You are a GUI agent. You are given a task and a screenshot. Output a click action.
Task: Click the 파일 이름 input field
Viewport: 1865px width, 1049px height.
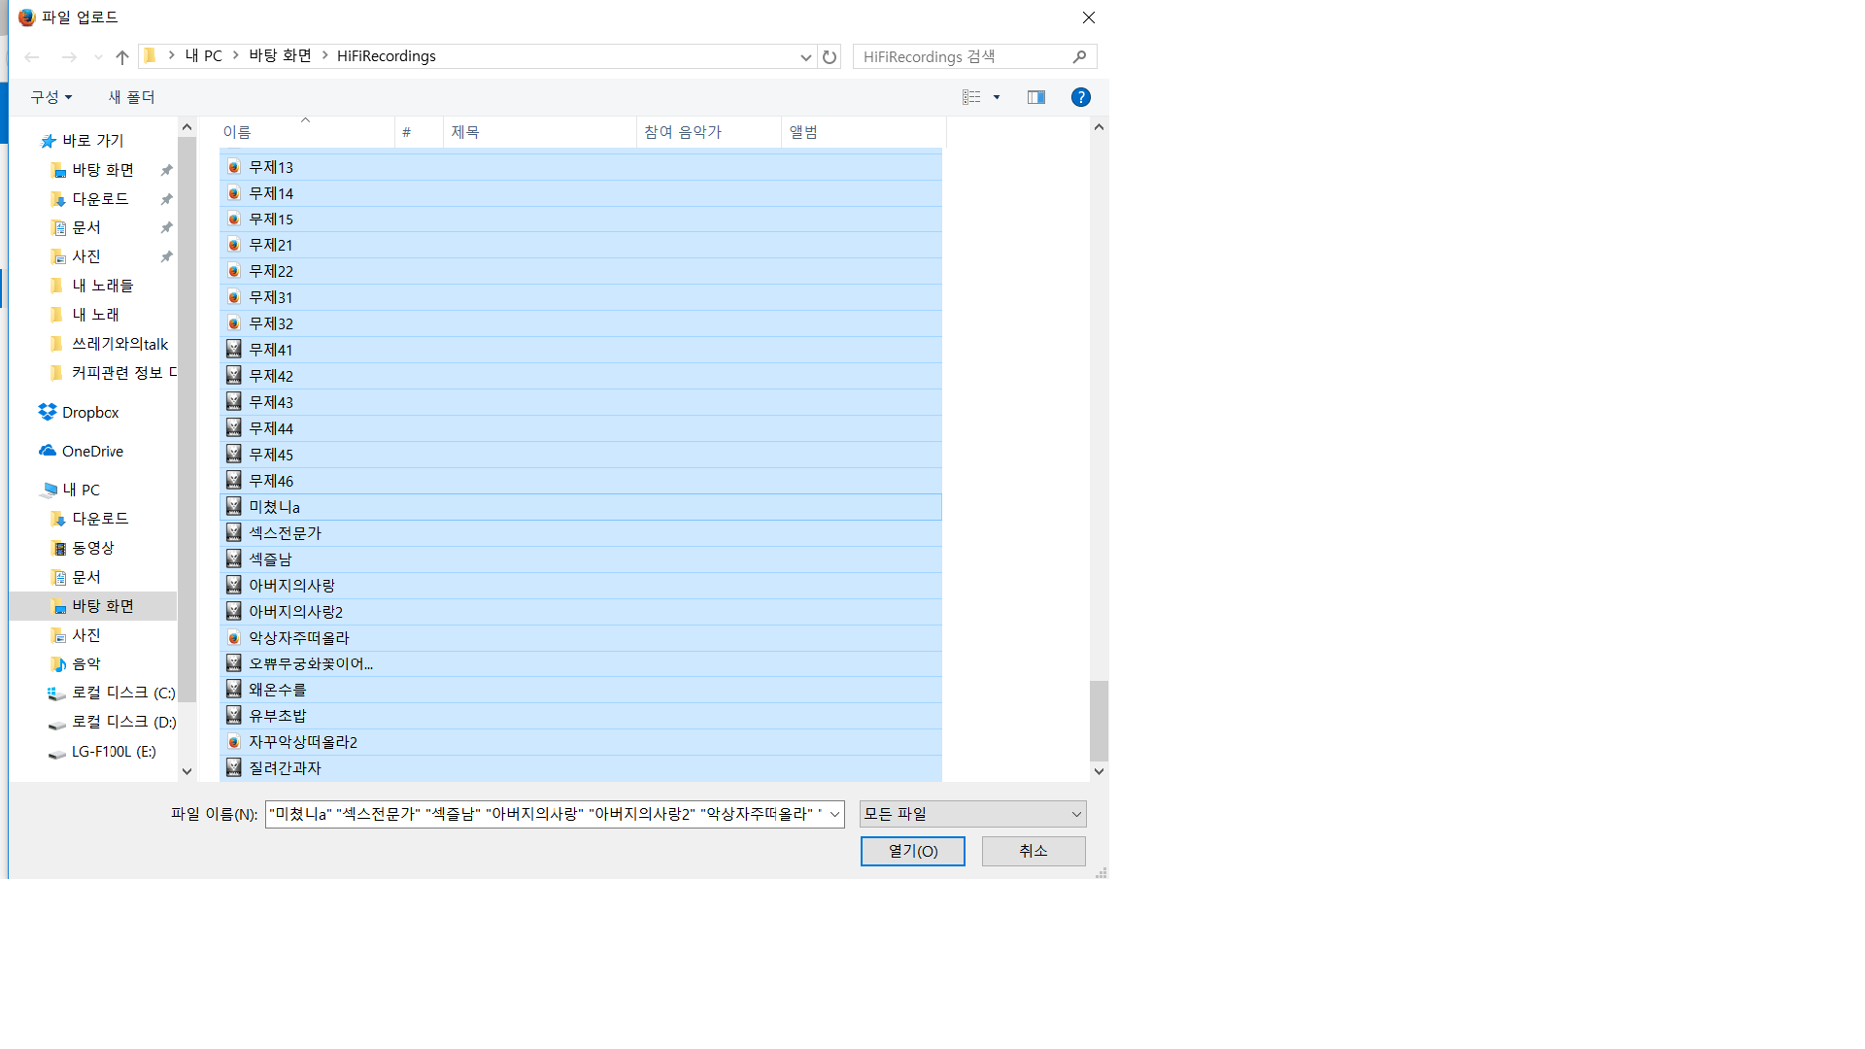click(544, 814)
